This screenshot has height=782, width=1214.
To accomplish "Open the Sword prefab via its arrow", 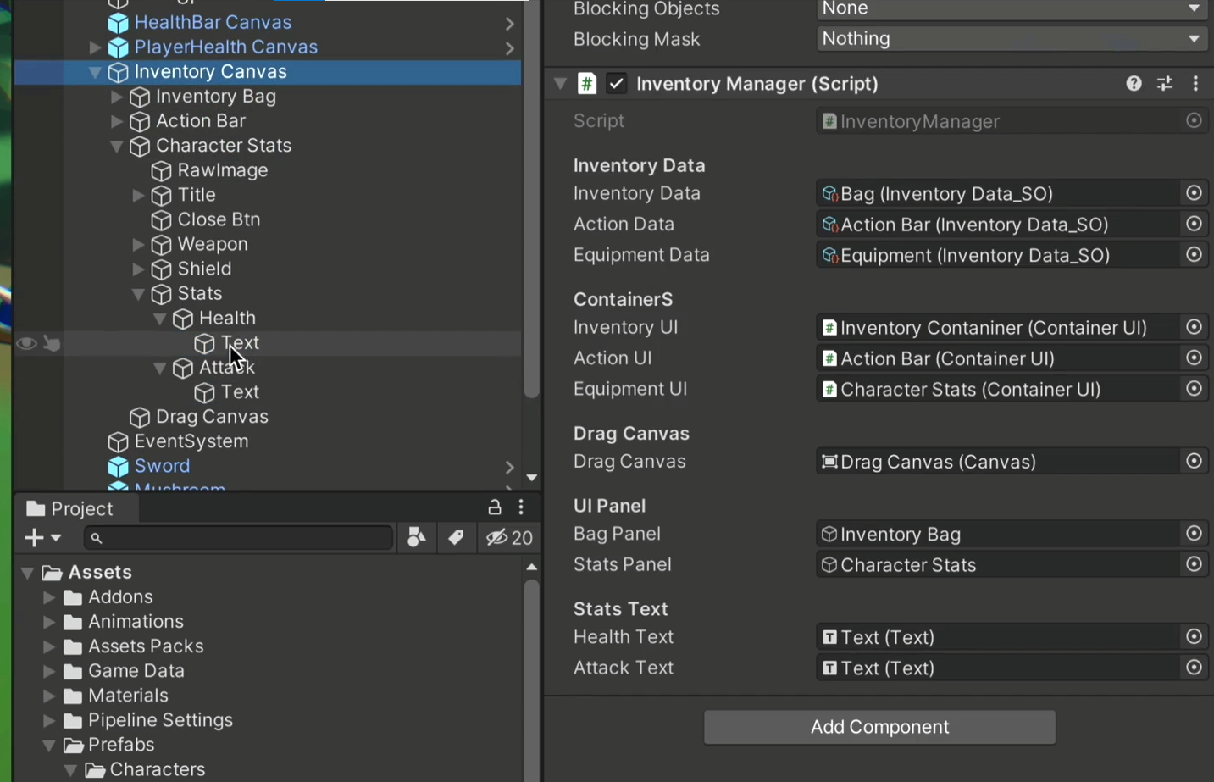I will pyautogui.click(x=509, y=466).
